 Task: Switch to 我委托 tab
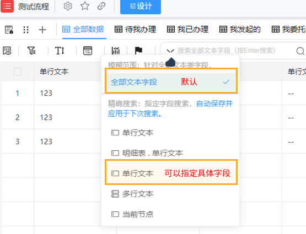(288, 29)
